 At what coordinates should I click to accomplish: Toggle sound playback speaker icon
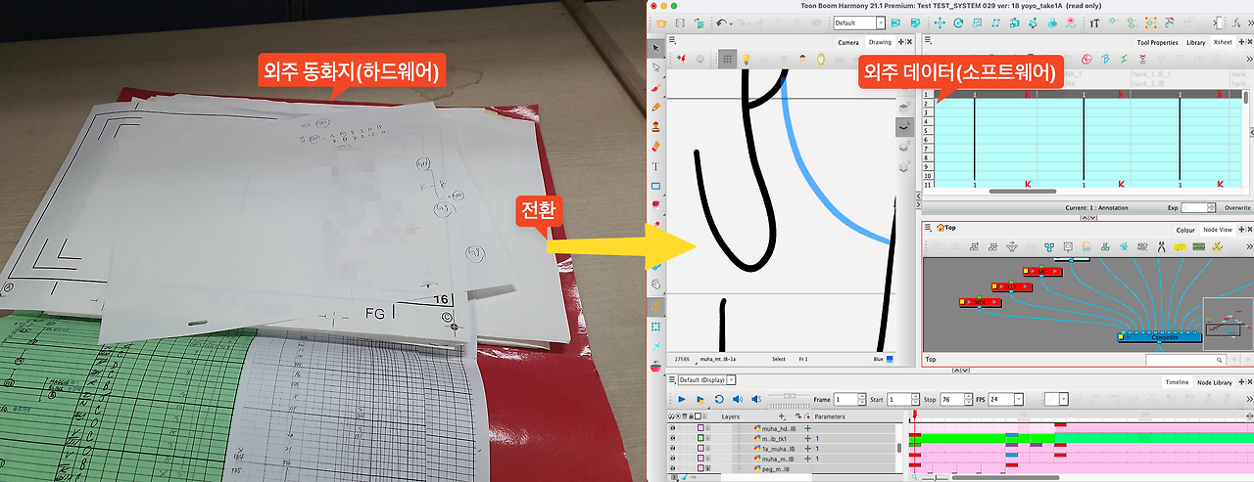click(737, 400)
